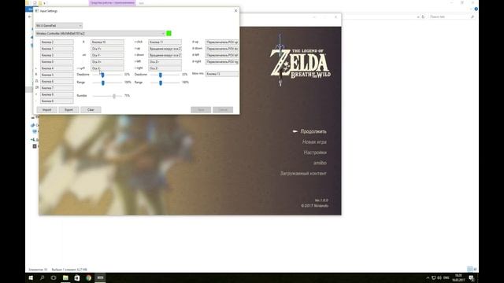This screenshot has height=283, width=504.
Task: Select the Кнопка 9 mapping field
Action: point(57,94)
